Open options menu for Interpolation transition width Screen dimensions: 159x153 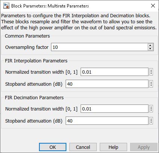151,72
